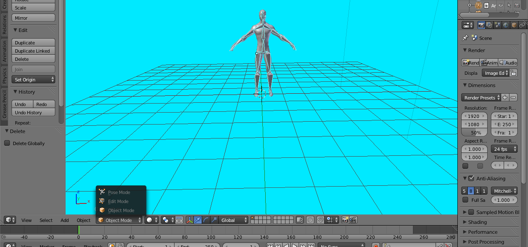Choose Object Mode from the popup menu
Image resolution: width=528 pixels, height=247 pixels.
pyautogui.click(x=121, y=210)
